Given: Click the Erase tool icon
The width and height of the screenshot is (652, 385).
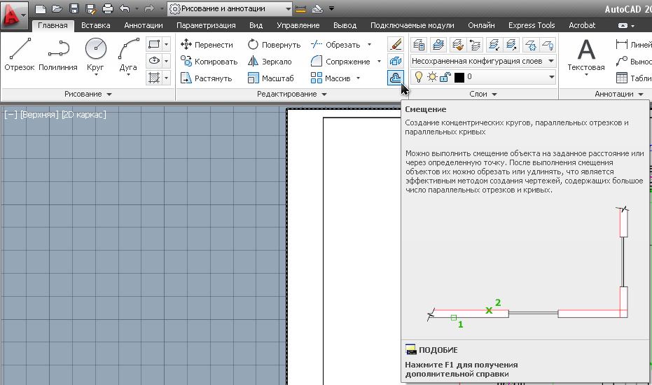Looking at the screenshot, I should click(396, 44).
